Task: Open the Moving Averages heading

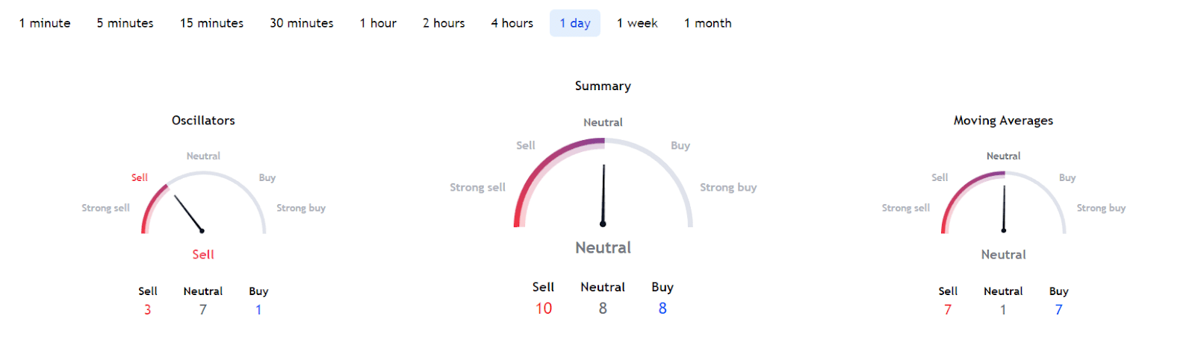Action: click(x=1003, y=120)
